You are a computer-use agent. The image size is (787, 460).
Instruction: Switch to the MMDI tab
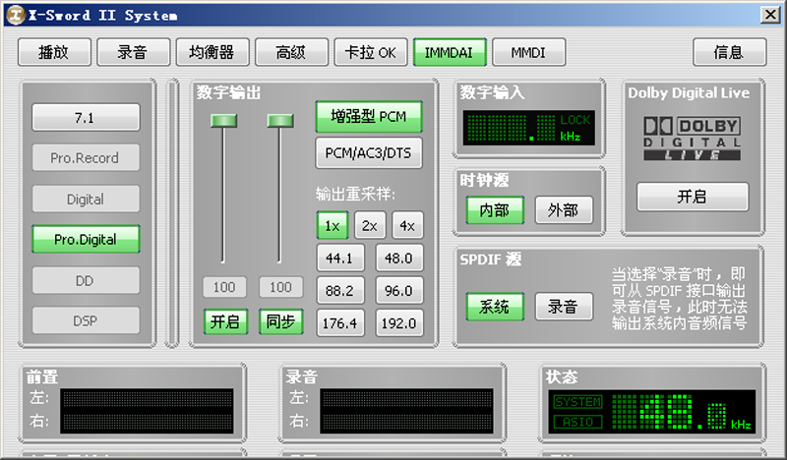(529, 53)
